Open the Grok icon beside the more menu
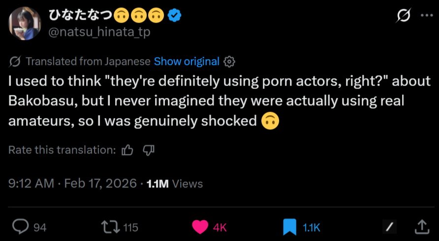The width and height of the screenshot is (439, 241). tap(404, 16)
